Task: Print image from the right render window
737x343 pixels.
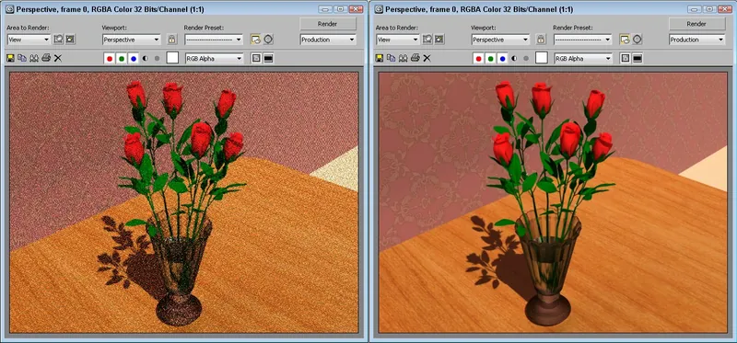Action: pos(415,58)
